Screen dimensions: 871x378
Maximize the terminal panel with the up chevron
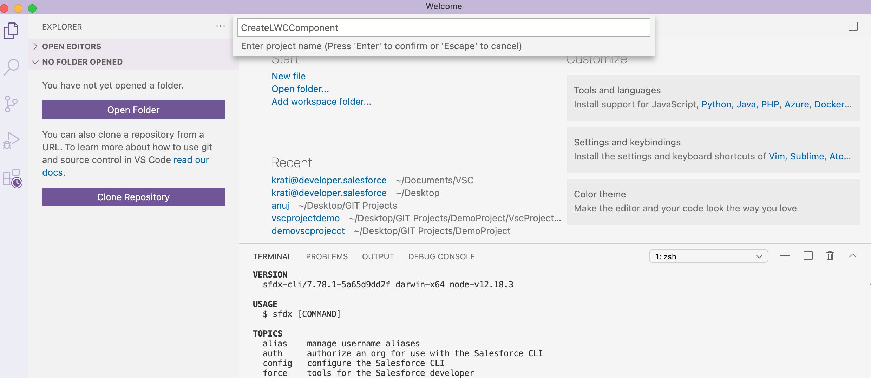[852, 256]
